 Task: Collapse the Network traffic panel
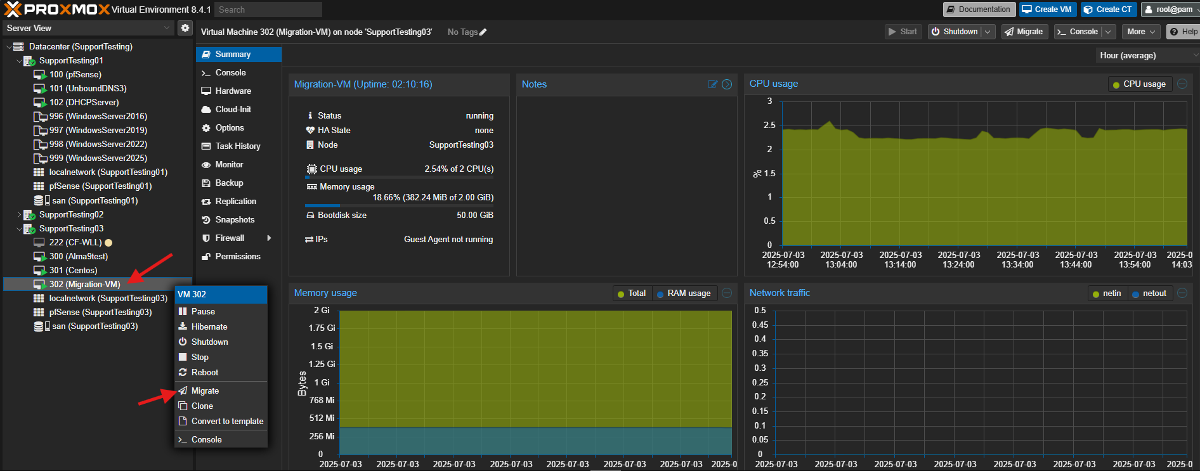[1182, 293]
